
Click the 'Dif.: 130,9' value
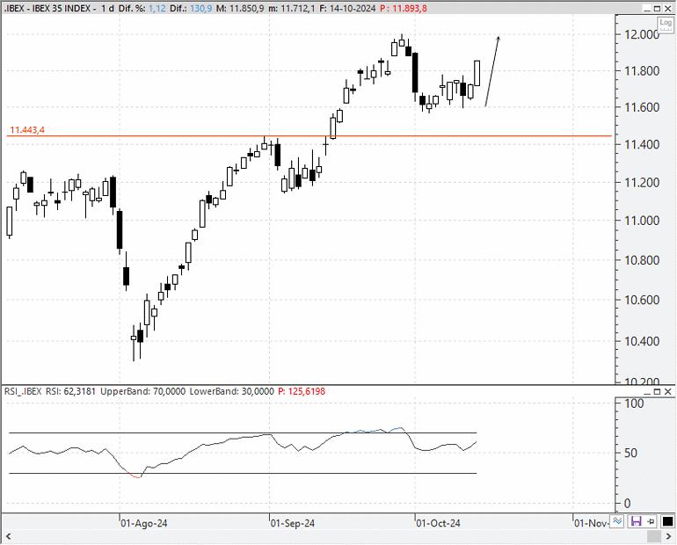click(191, 8)
